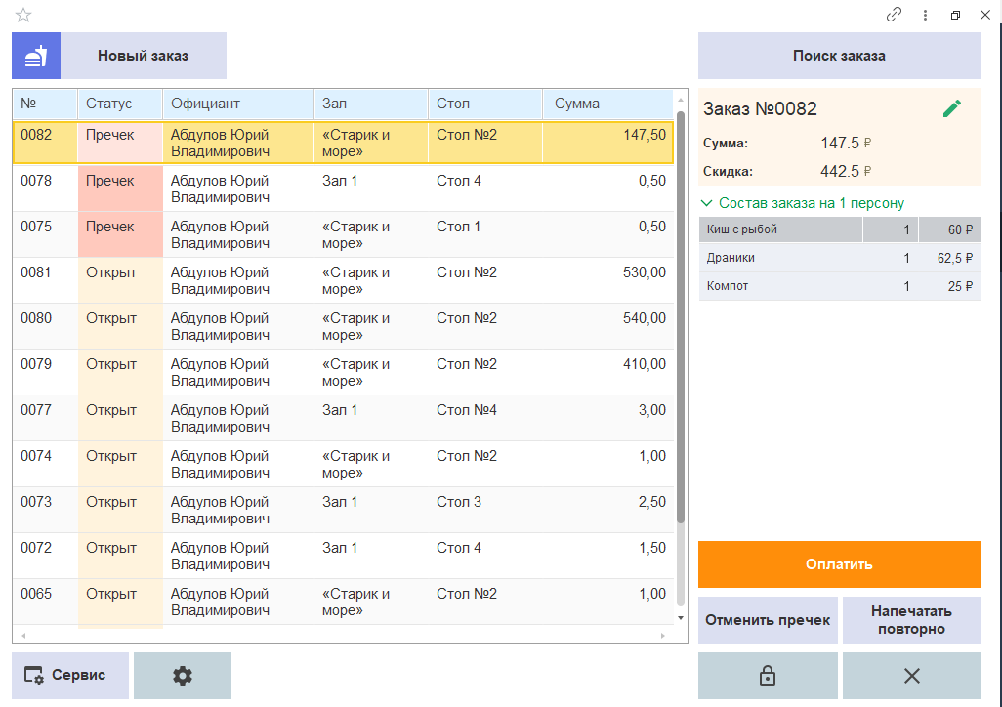Open settings with the gear icon

pyautogui.click(x=182, y=676)
